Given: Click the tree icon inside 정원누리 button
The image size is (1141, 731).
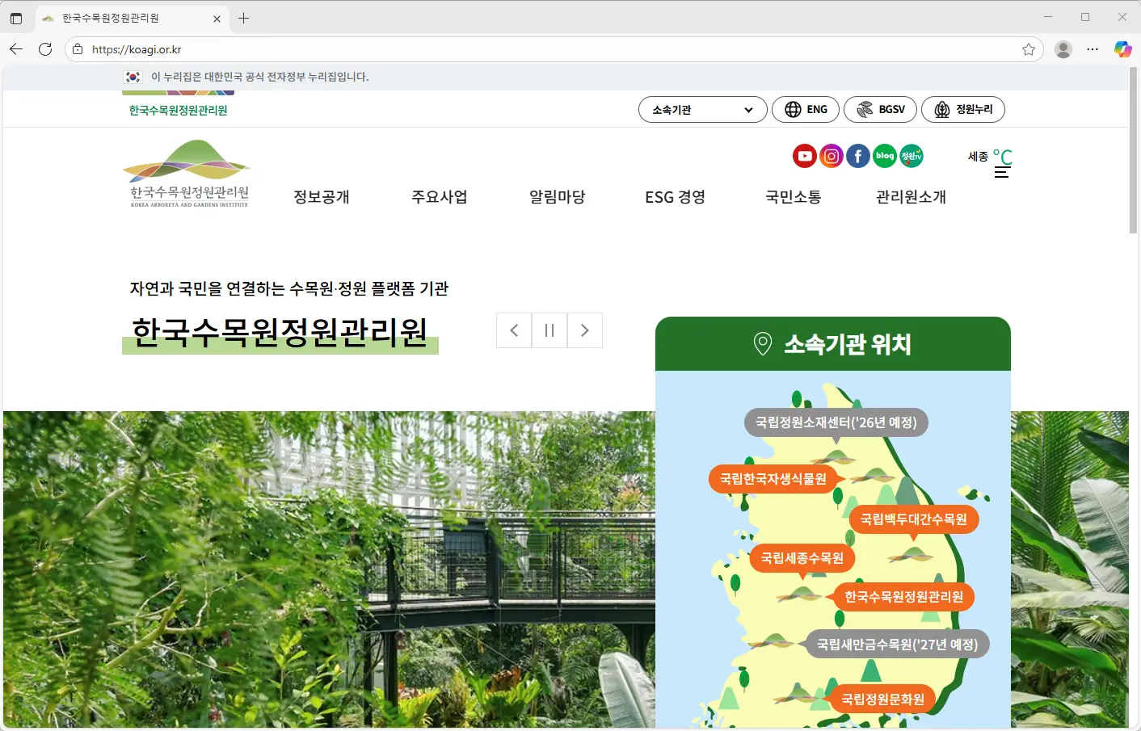Looking at the screenshot, I should click(941, 109).
